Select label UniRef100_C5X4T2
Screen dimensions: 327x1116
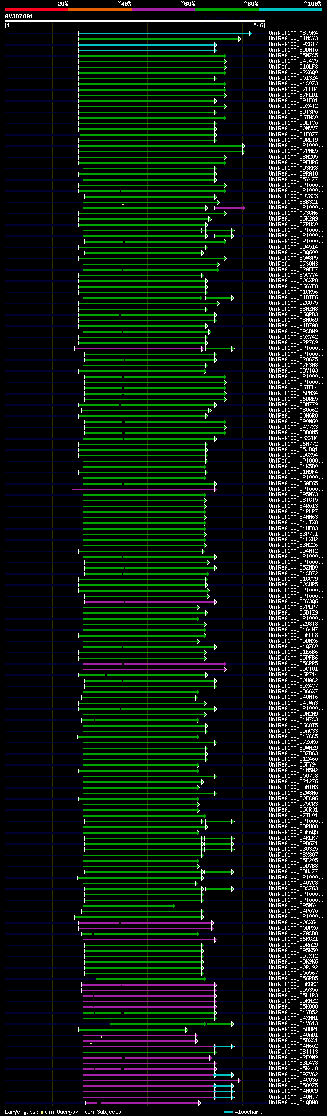293,106
